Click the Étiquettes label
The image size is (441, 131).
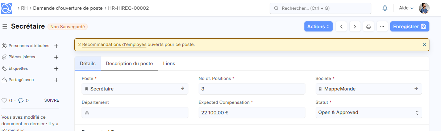[18, 69]
